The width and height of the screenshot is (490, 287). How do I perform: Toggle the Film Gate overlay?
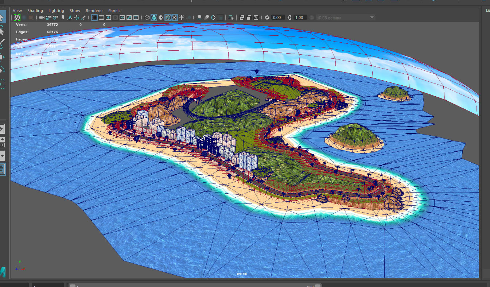point(101,18)
